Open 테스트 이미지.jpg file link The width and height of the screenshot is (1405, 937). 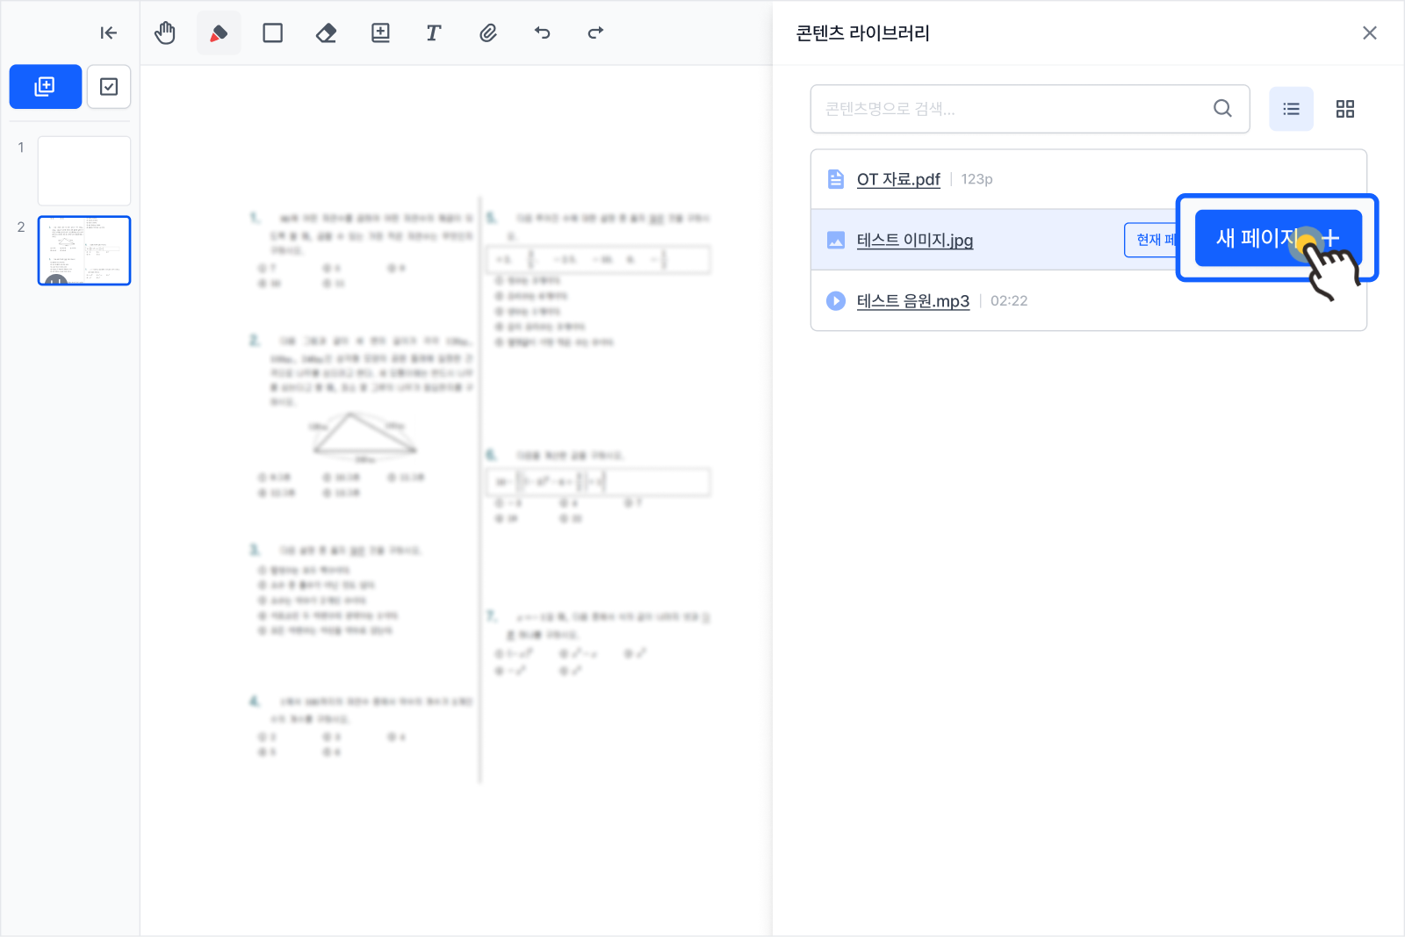[915, 240]
